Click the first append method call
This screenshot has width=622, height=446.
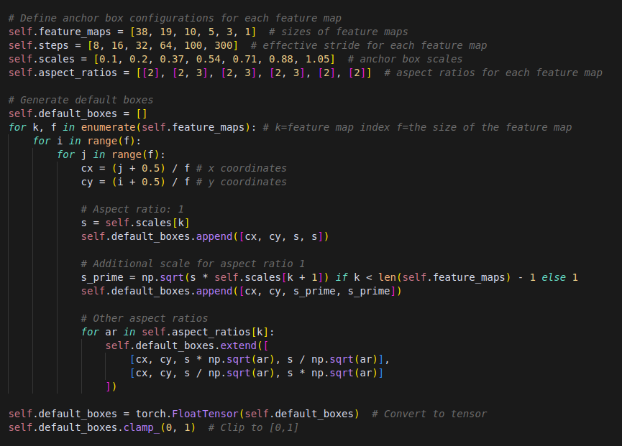[x=214, y=236]
